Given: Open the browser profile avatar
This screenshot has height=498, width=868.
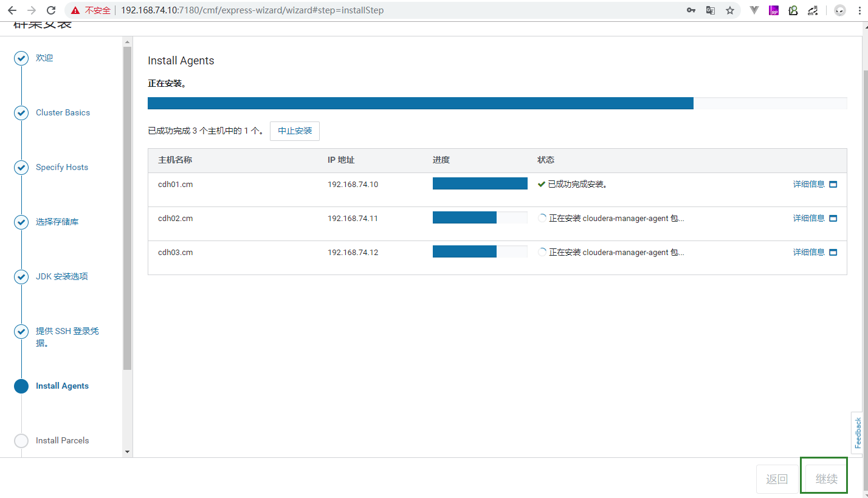Looking at the screenshot, I should point(839,10).
